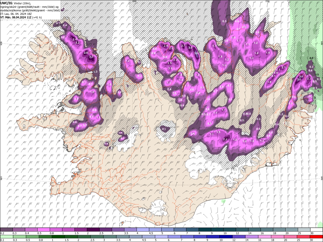Click the '15W' longitude label at top edge
The width and height of the screenshot is (323, 242).
coord(267,1)
